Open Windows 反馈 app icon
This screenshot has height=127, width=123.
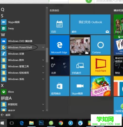pos(4,54)
